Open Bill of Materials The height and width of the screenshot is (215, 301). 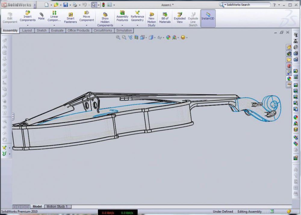[x=165, y=18]
